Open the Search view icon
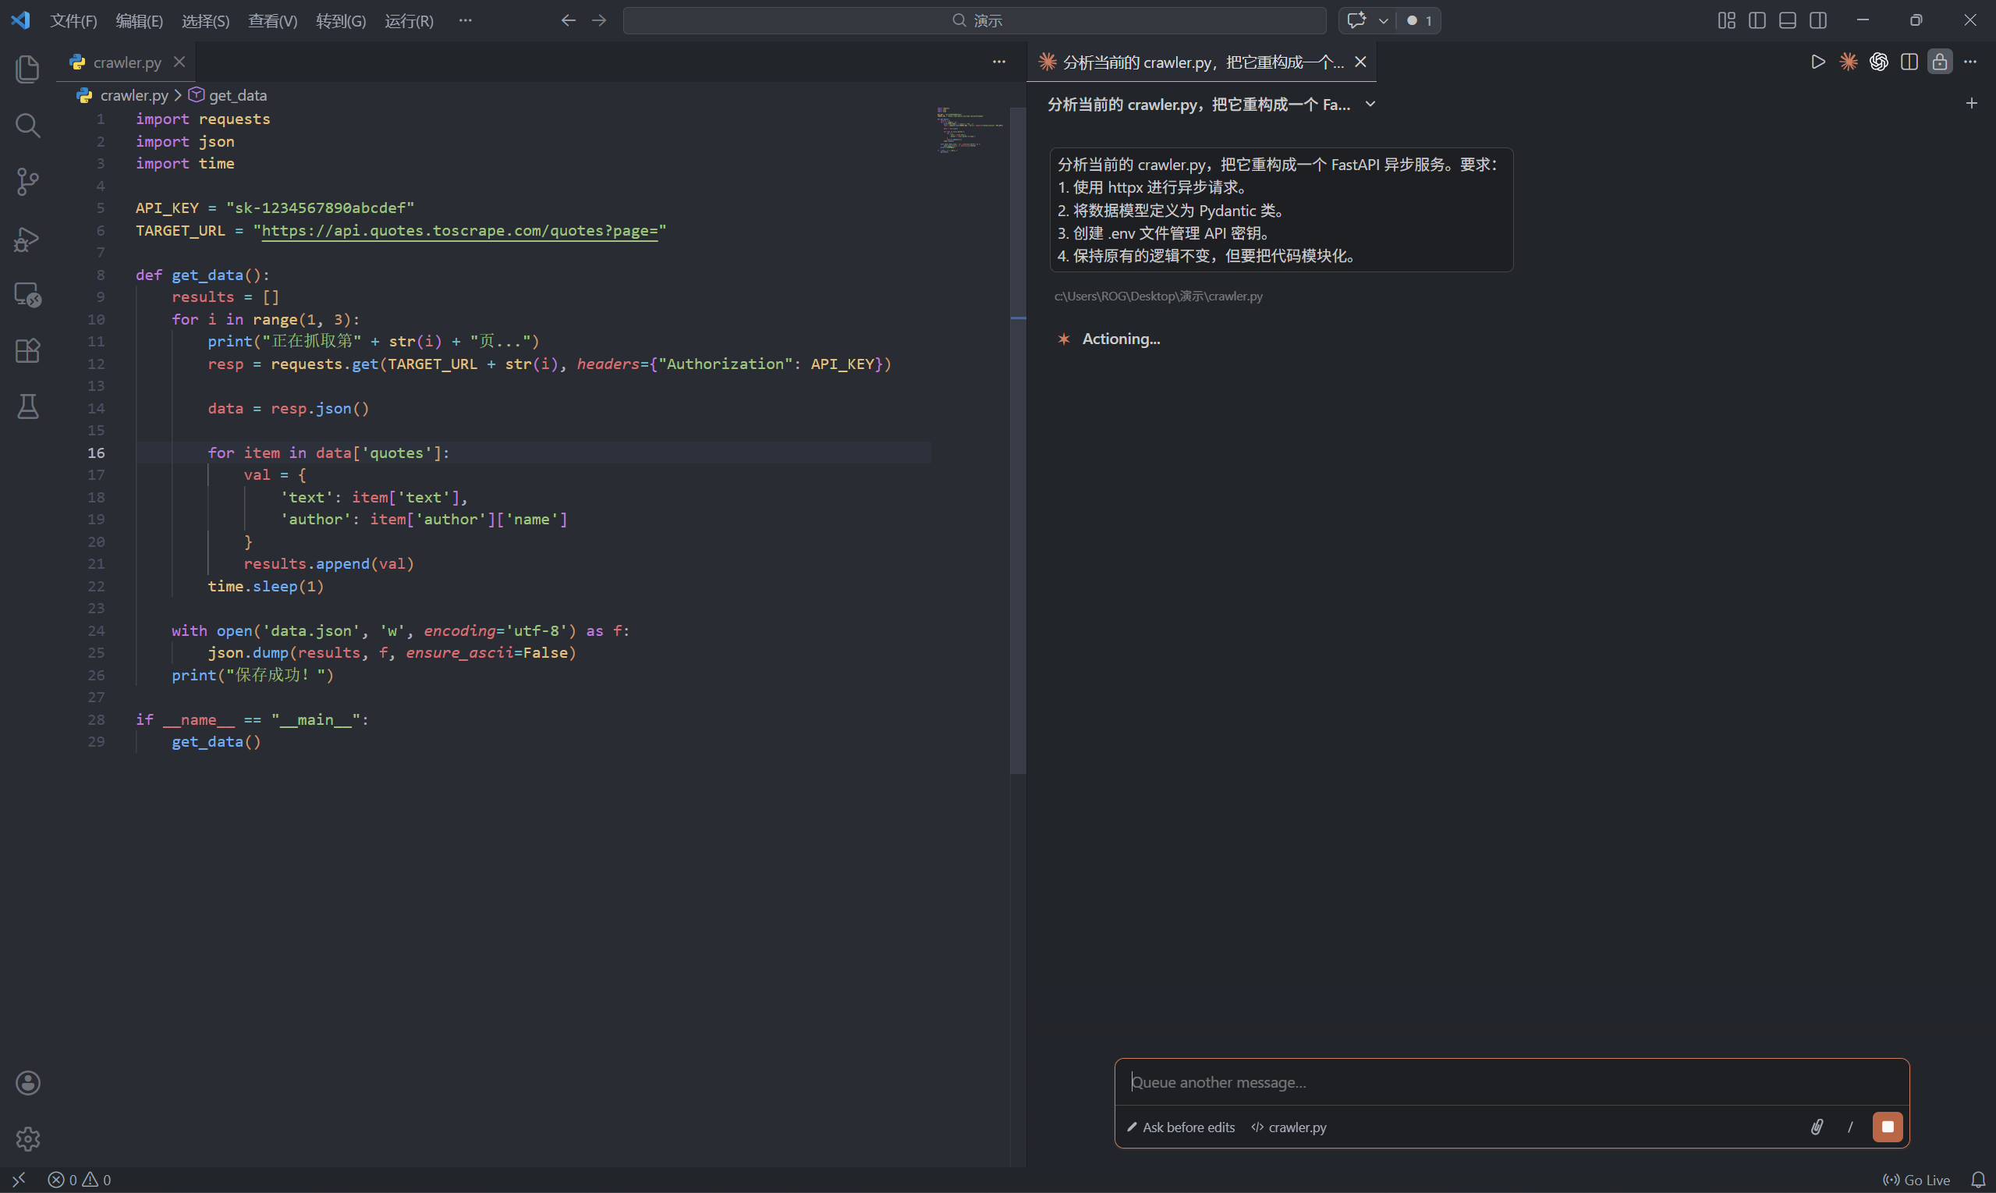Viewport: 1996px width, 1193px height. pos(27,126)
